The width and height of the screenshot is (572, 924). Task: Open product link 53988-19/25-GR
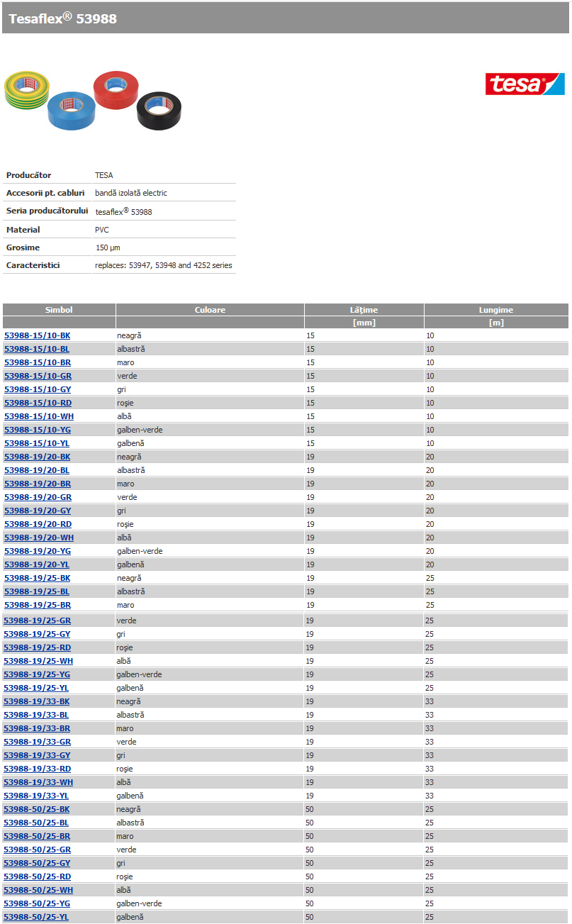[38, 620]
